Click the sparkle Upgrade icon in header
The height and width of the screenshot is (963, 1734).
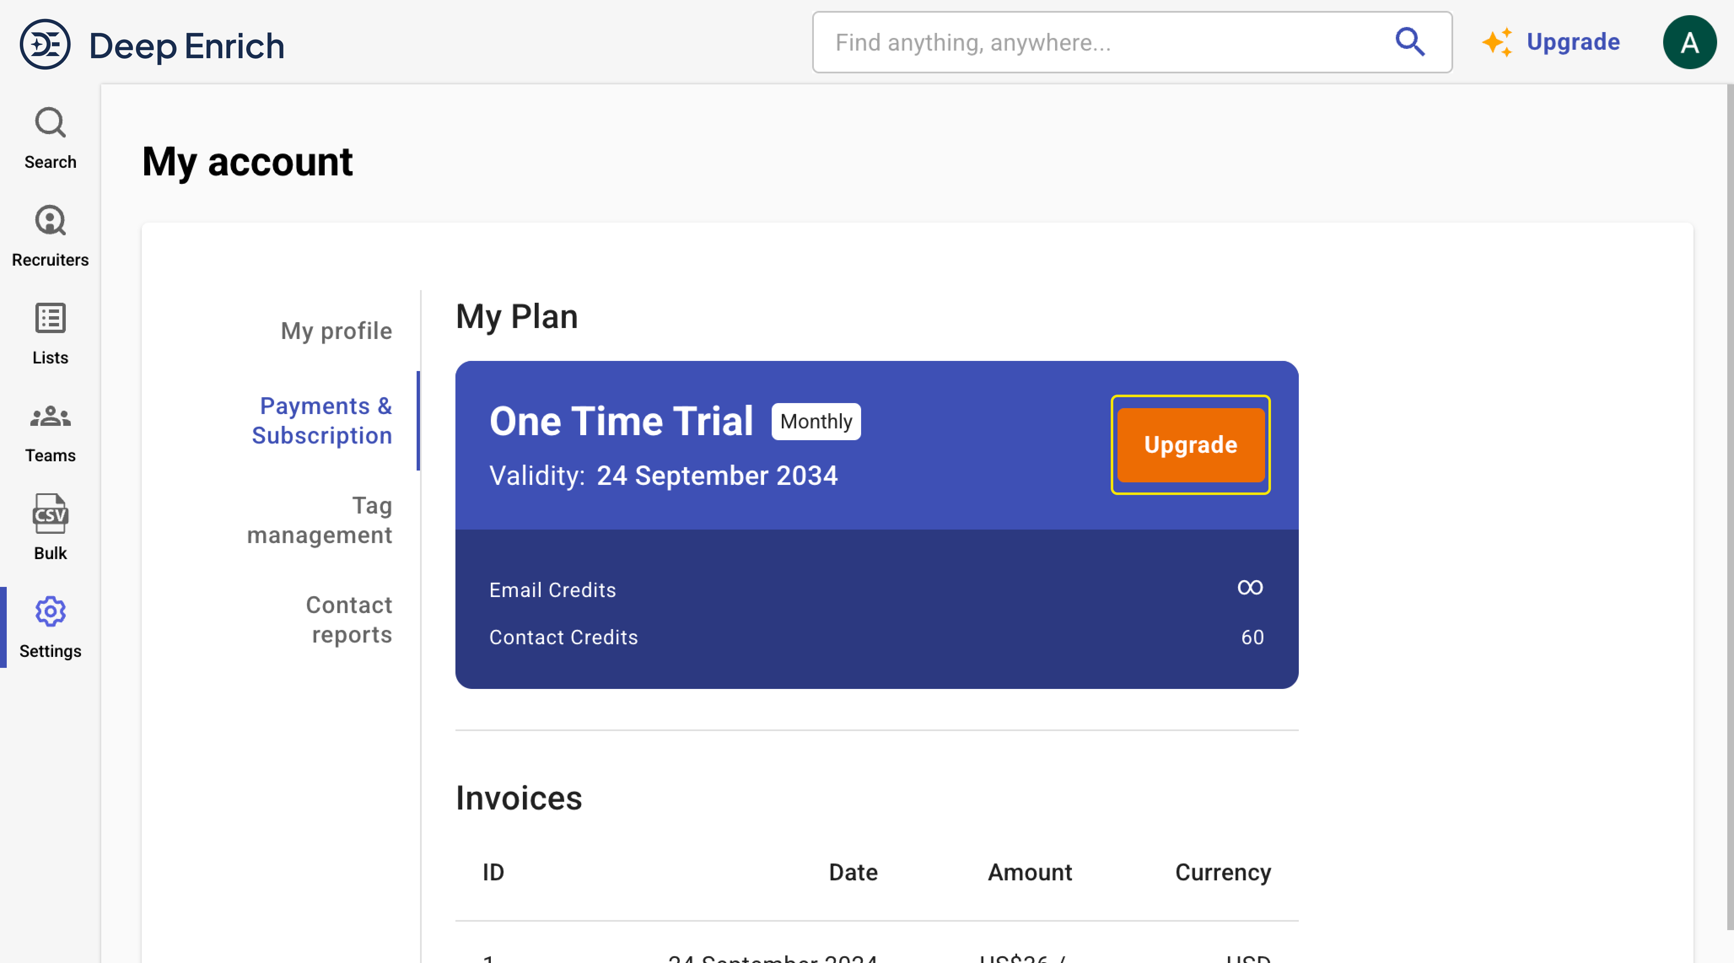(x=1497, y=43)
